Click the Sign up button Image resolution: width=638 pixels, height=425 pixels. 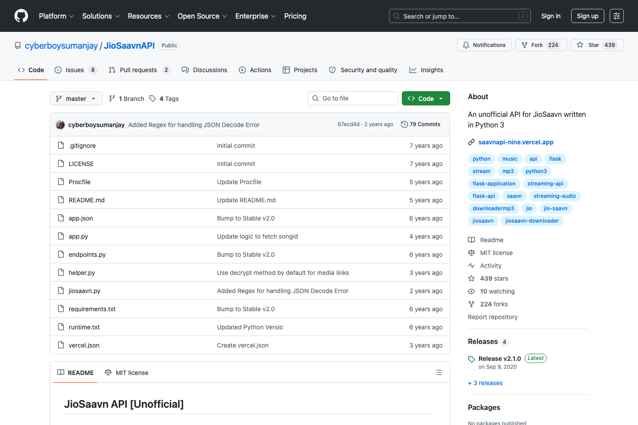click(587, 16)
